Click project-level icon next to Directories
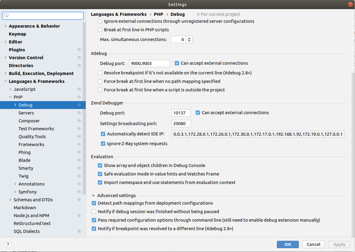 79,66
